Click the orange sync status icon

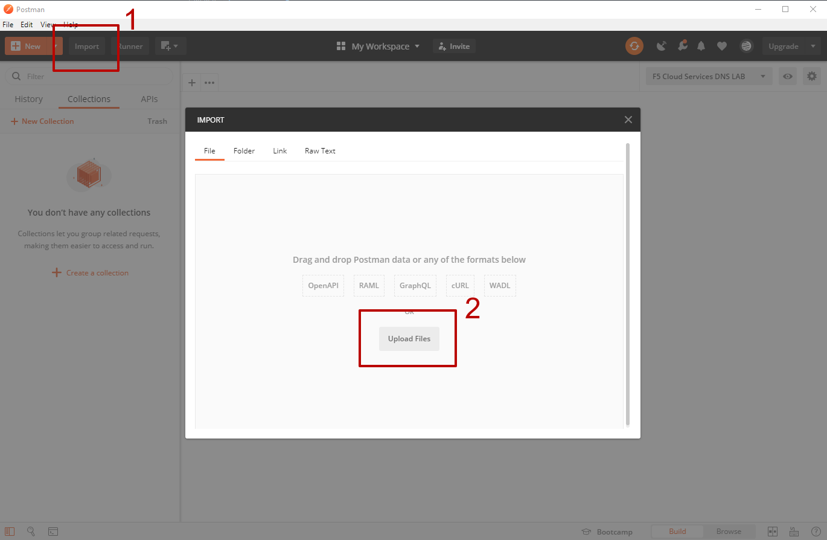634,46
